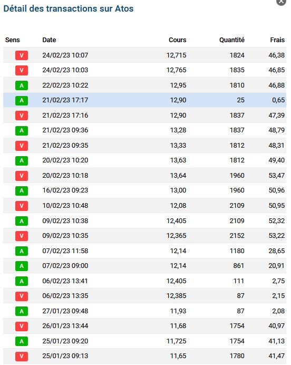This screenshot has height=365, width=291.
Task: Click the green A badge for 07/02/23 09:00
Action: point(22,266)
